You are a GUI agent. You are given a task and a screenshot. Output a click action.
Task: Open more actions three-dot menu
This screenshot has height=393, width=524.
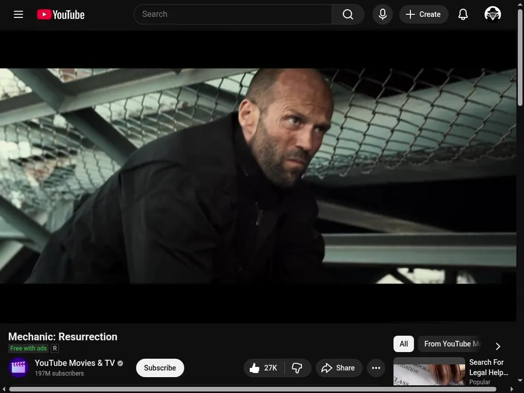(x=376, y=368)
